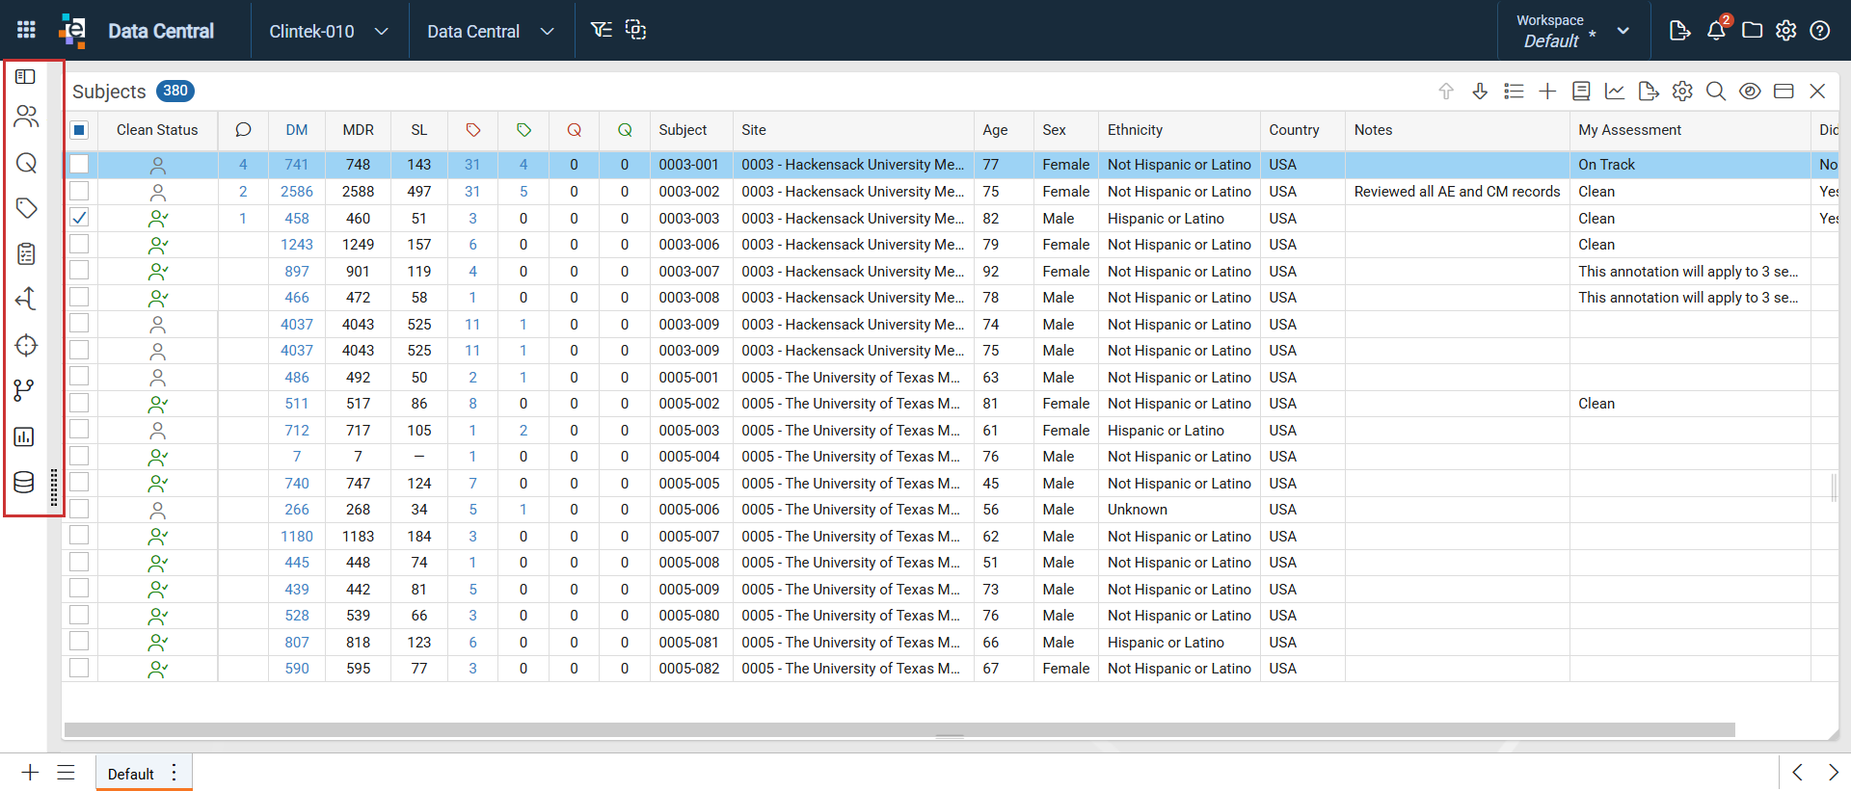
Task: Search the Subjects table
Action: click(x=1716, y=92)
